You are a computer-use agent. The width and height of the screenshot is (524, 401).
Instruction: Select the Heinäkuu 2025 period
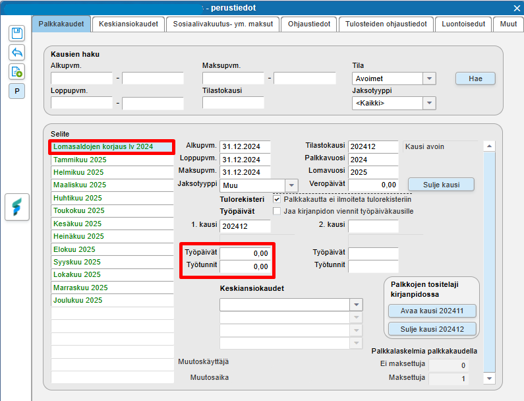click(x=112, y=237)
